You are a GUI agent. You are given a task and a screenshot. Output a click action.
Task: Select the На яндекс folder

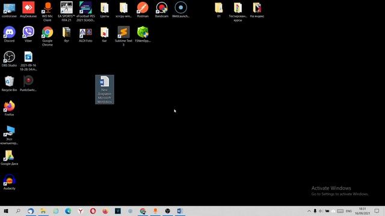tap(257, 10)
